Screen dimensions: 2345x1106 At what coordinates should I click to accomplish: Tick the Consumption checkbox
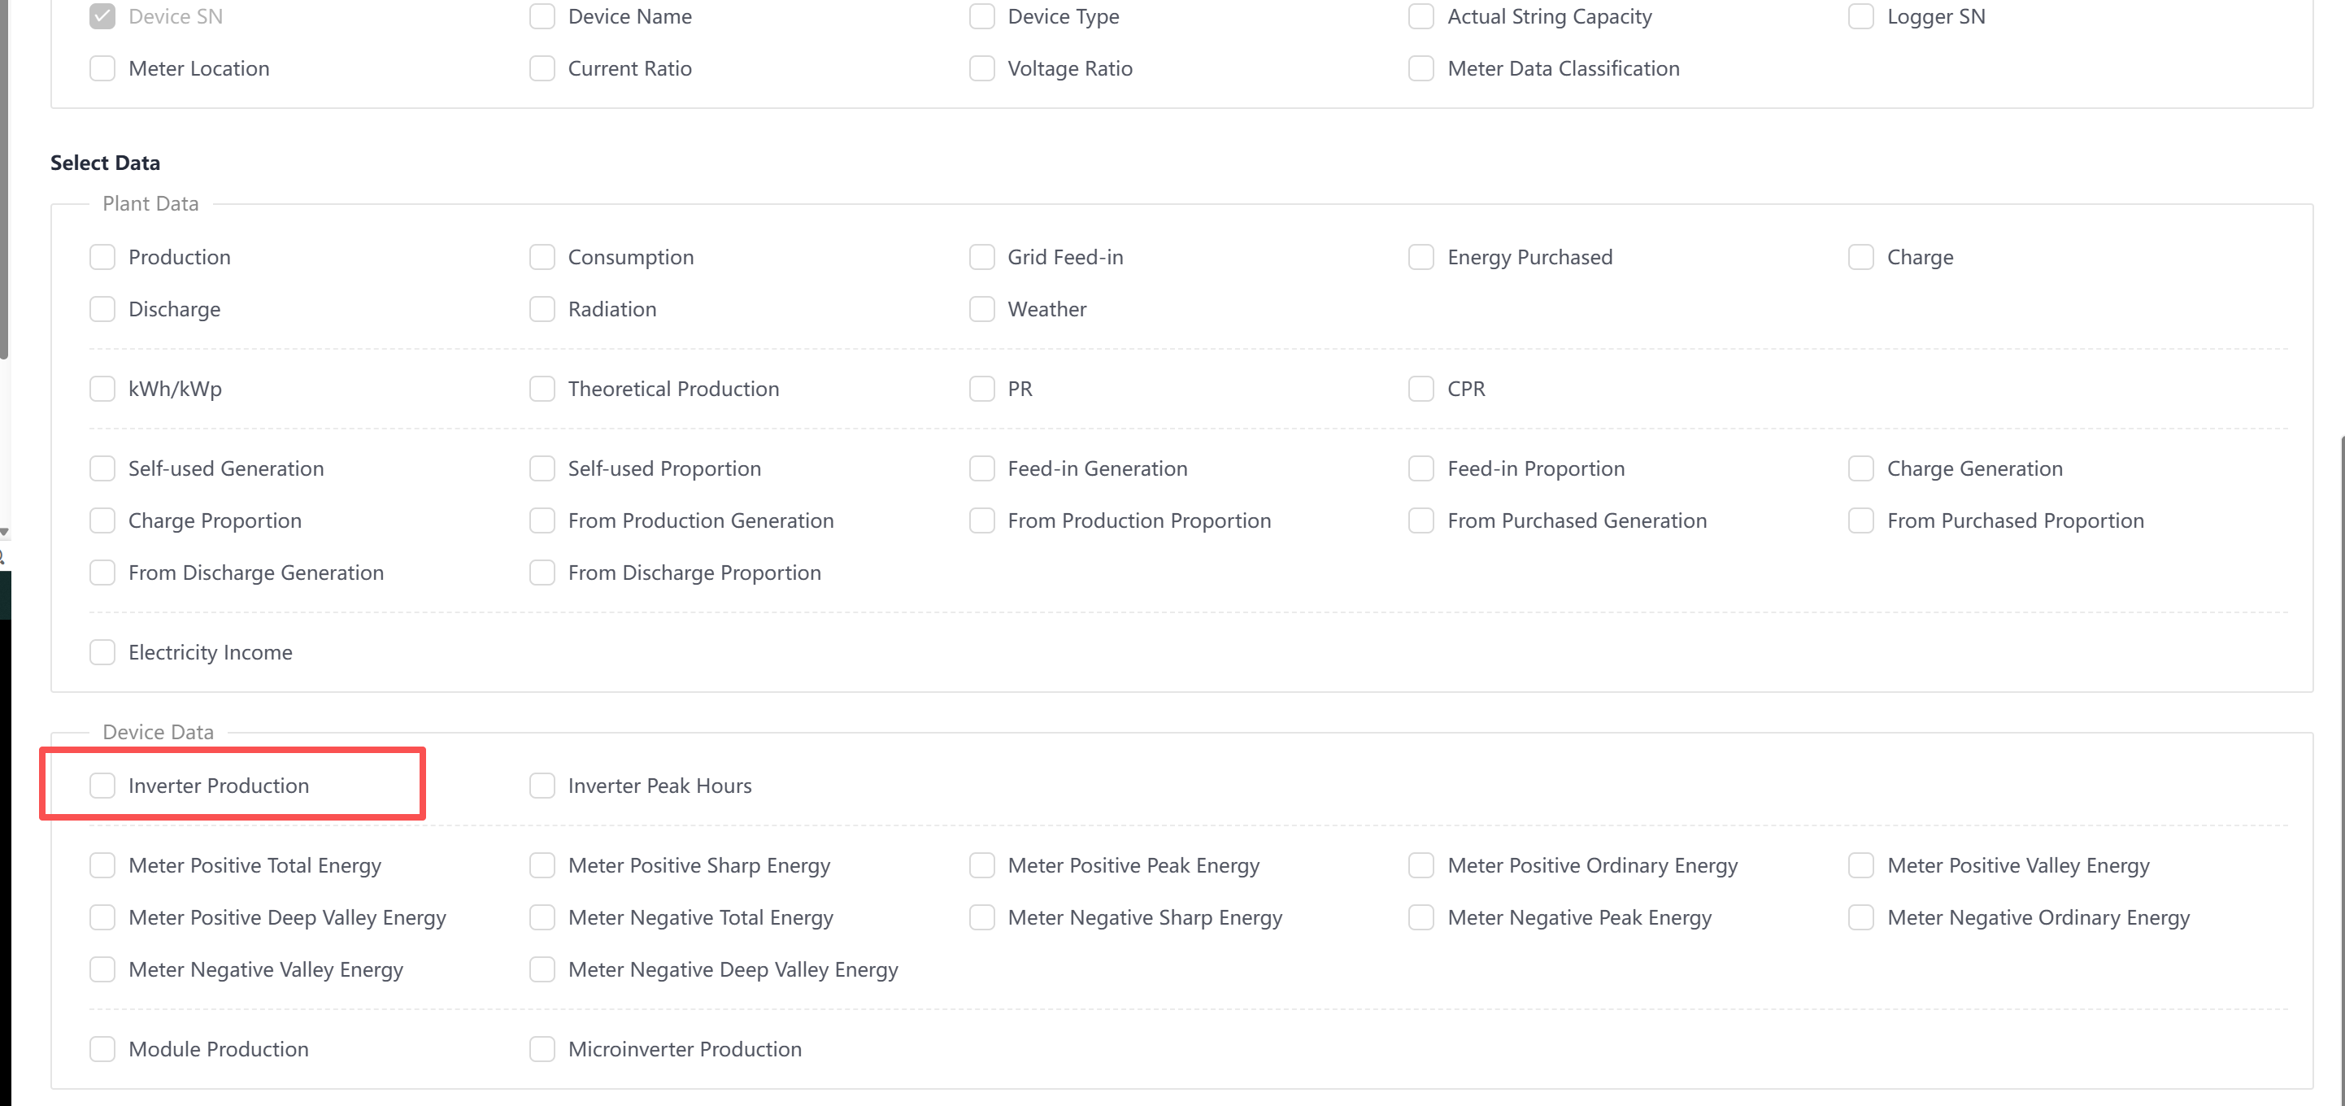tap(542, 258)
